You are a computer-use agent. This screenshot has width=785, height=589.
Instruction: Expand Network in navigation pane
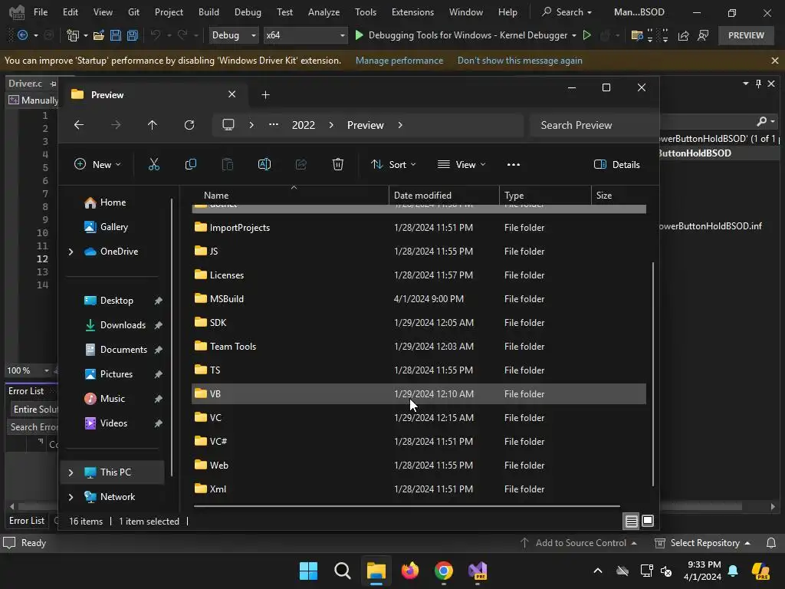tap(71, 497)
